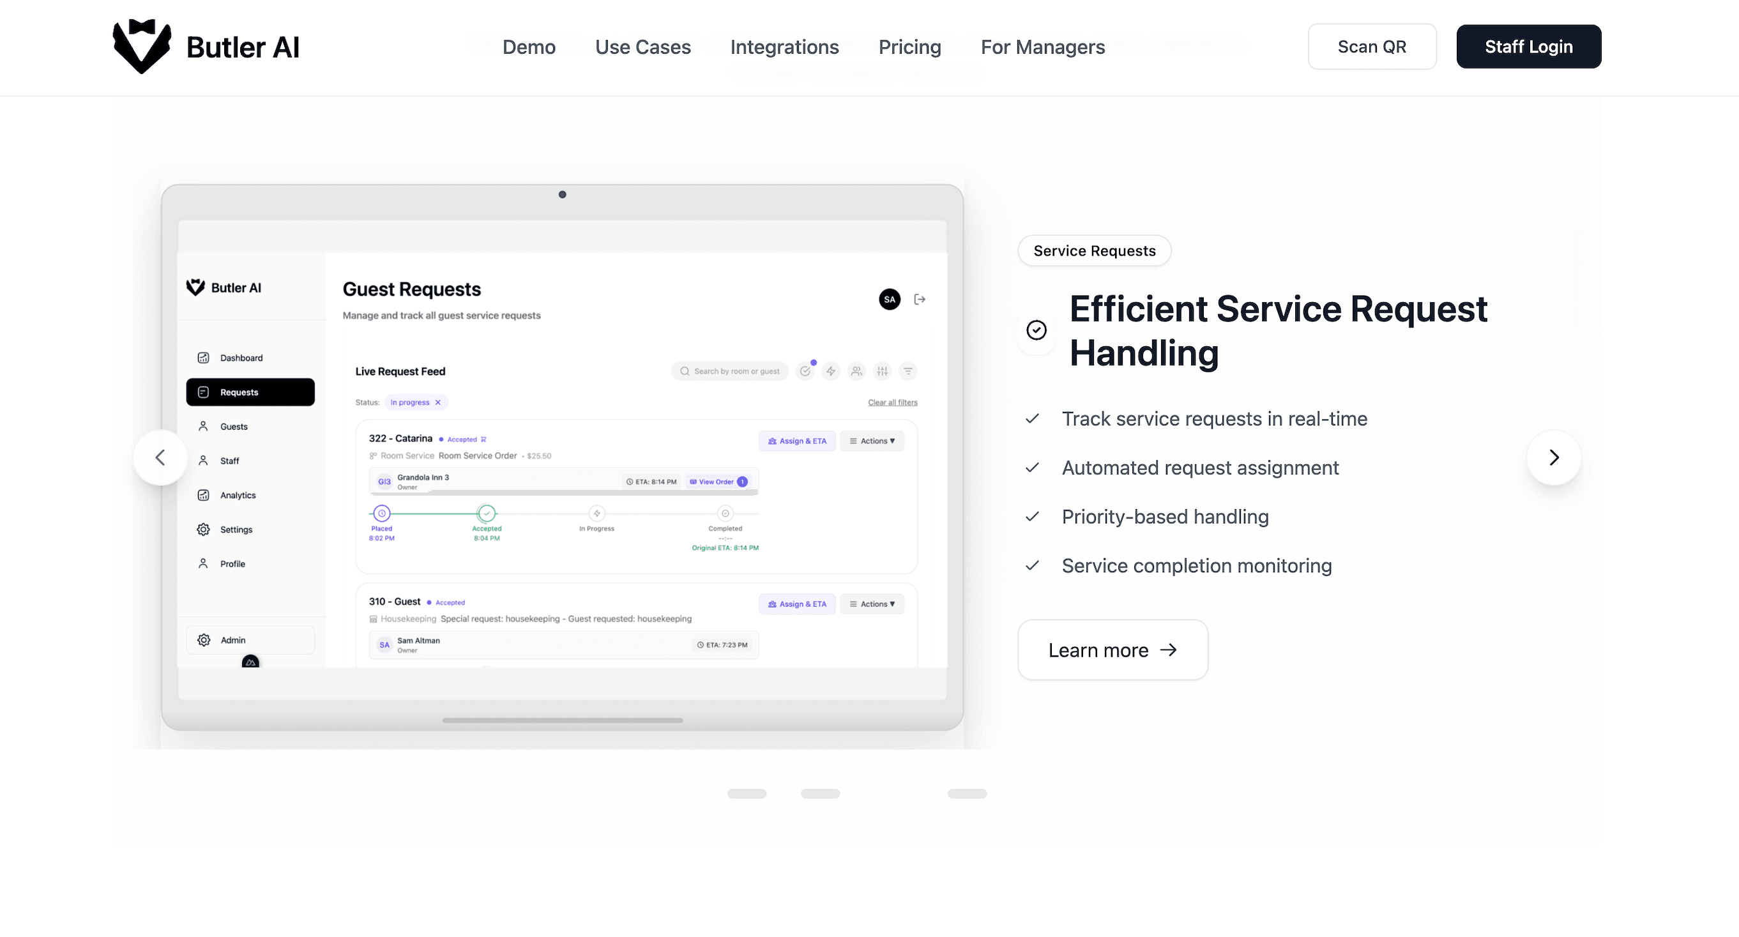Open the Analytics section from the sidebar
This screenshot has height=937, width=1739.
click(x=237, y=495)
